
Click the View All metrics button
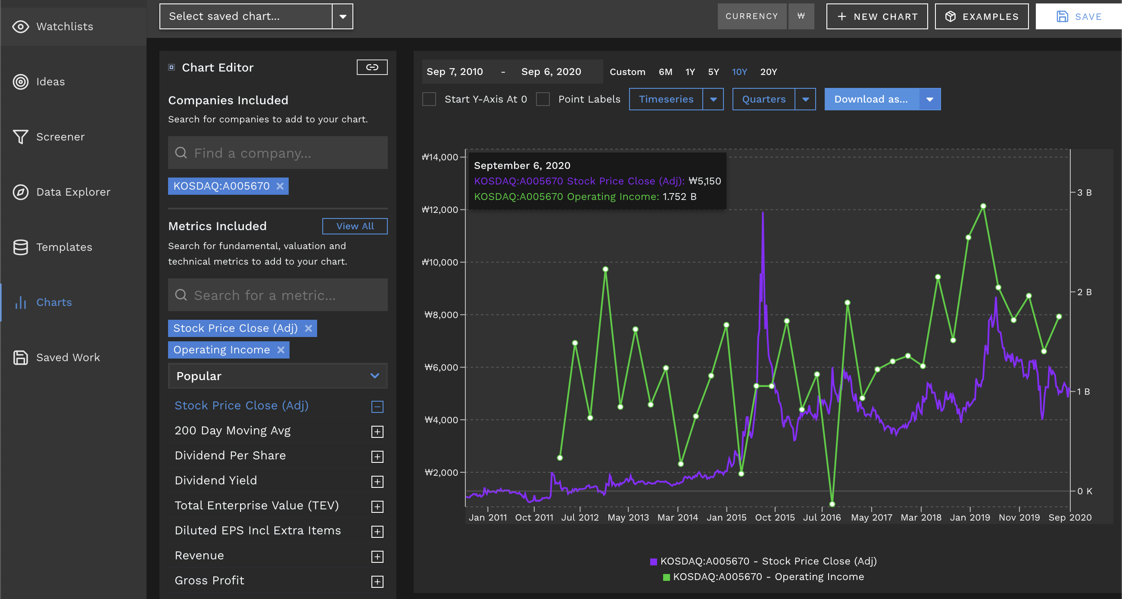355,226
